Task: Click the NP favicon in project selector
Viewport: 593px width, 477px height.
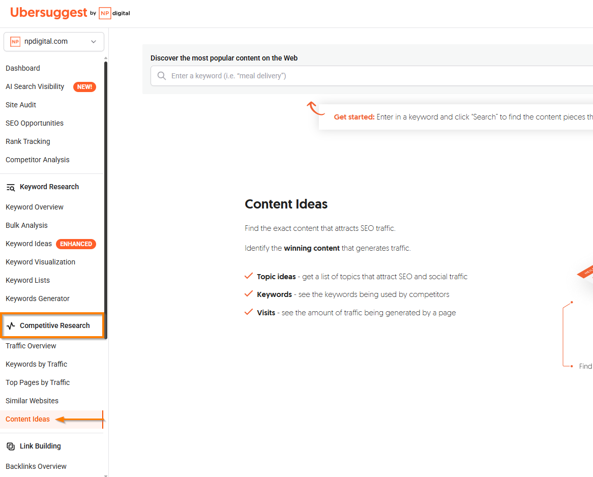Action: pos(15,42)
